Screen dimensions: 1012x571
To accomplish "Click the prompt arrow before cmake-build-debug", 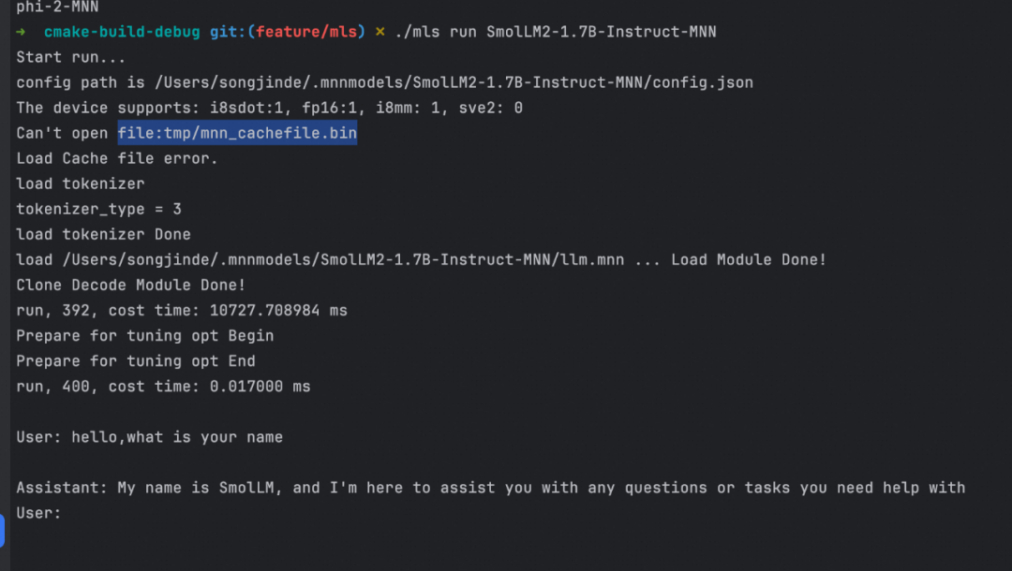I will click(x=21, y=32).
